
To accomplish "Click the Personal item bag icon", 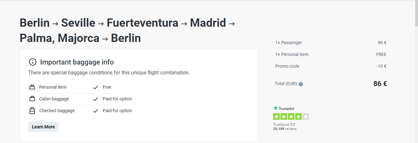I will [x=32, y=87].
